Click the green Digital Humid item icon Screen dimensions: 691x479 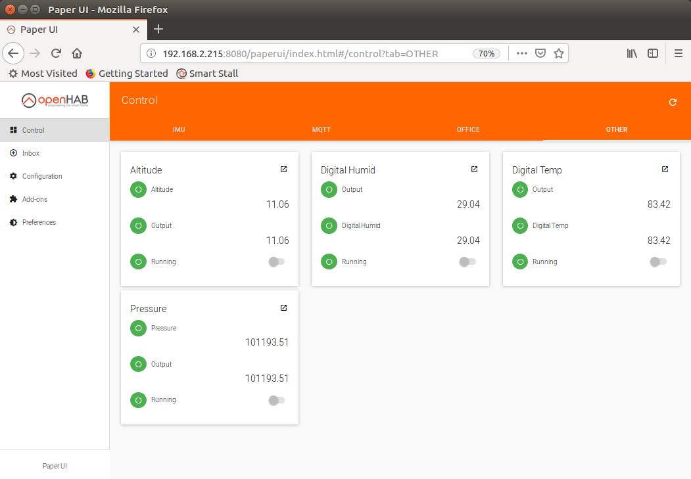(x=329, y=226)
